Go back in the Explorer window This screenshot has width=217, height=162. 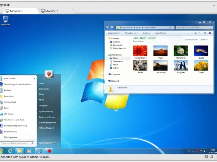point(107,28)
